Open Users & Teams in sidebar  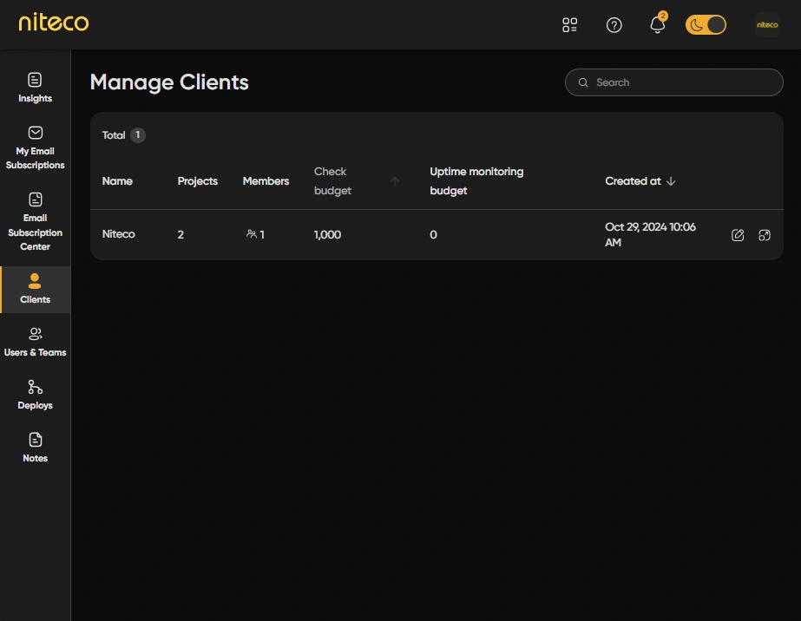pos(36,343)
